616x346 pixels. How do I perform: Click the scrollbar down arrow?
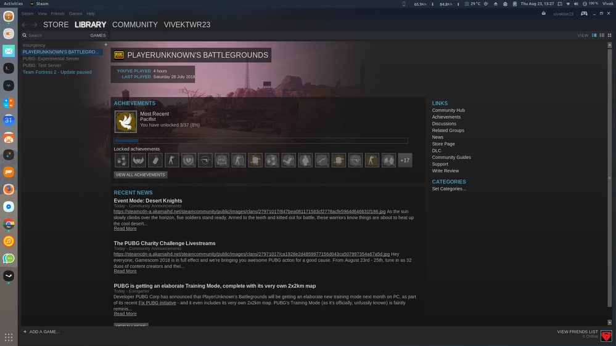[x=610, y=323]
